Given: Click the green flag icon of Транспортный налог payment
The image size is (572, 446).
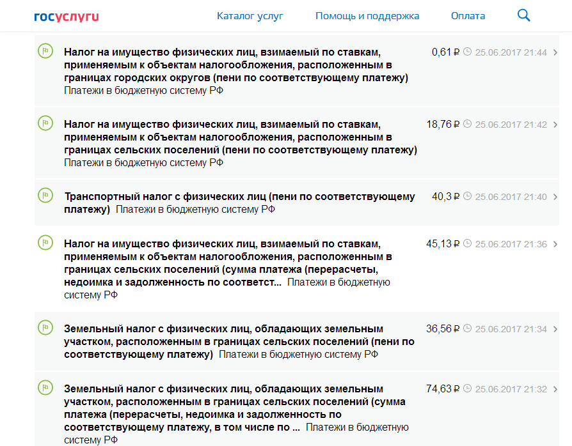Looking at the screenshot, I should click(45, 196).
